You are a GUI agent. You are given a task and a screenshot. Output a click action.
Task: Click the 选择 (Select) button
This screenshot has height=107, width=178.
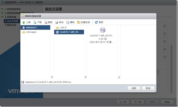134,88
